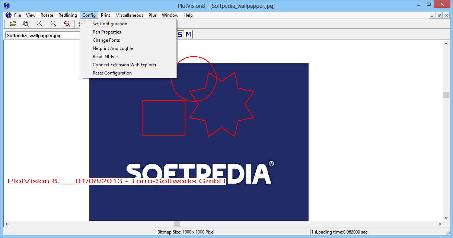453x238 pixels.
Task: Click the vertical scrollbar thumb
Action: 446,95
